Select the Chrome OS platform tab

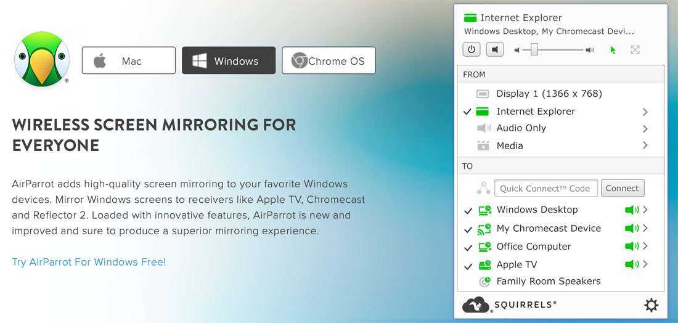pos(329,60)
